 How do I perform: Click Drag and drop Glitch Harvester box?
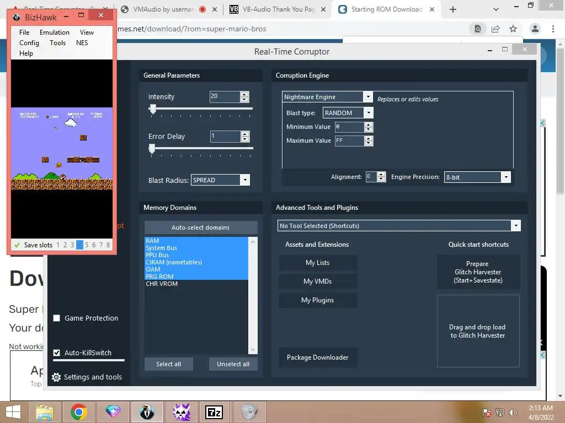478,331
